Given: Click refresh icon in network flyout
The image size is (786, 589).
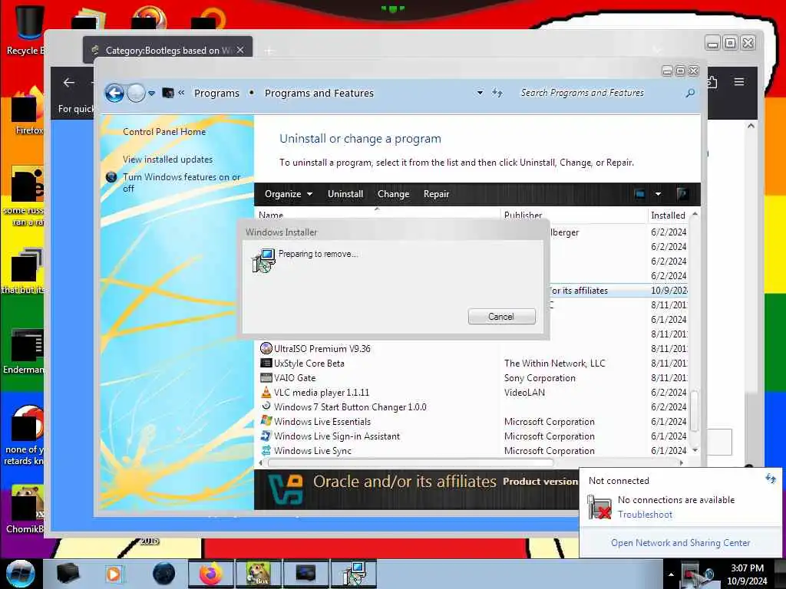Looking at the screenshot, I should click(771, 479).
